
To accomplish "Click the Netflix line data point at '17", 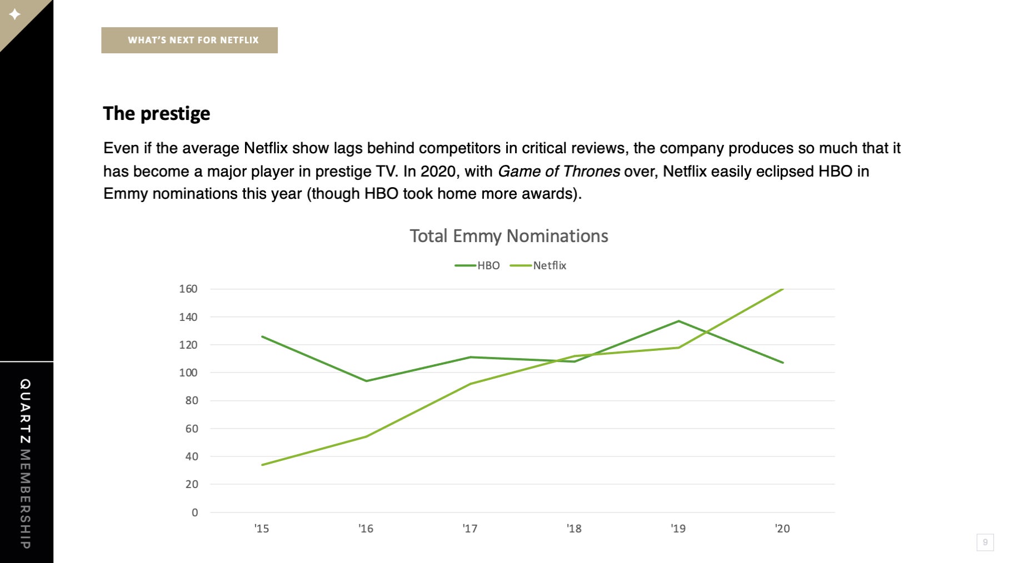I will click(470, 384).
